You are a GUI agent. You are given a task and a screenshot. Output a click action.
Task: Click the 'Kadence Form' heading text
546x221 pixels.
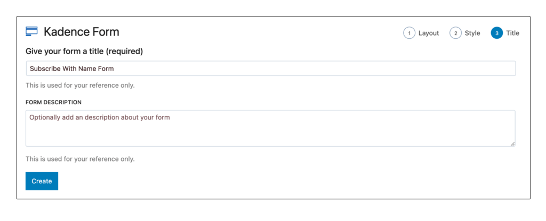tap(82, 32)
